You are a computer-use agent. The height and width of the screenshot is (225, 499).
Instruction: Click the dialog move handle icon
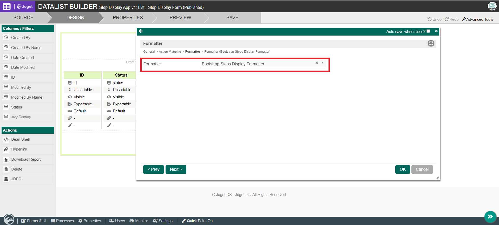tap(141, 31)
